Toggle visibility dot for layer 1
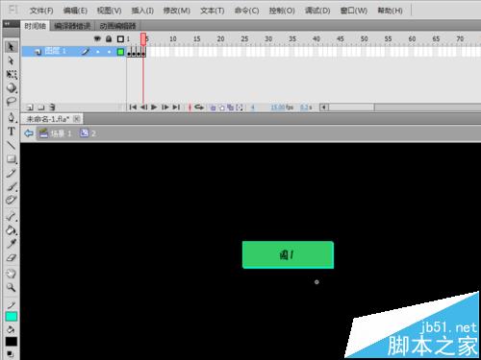The height and width of the screenshot is (360, 481). [x=98, y=52]
